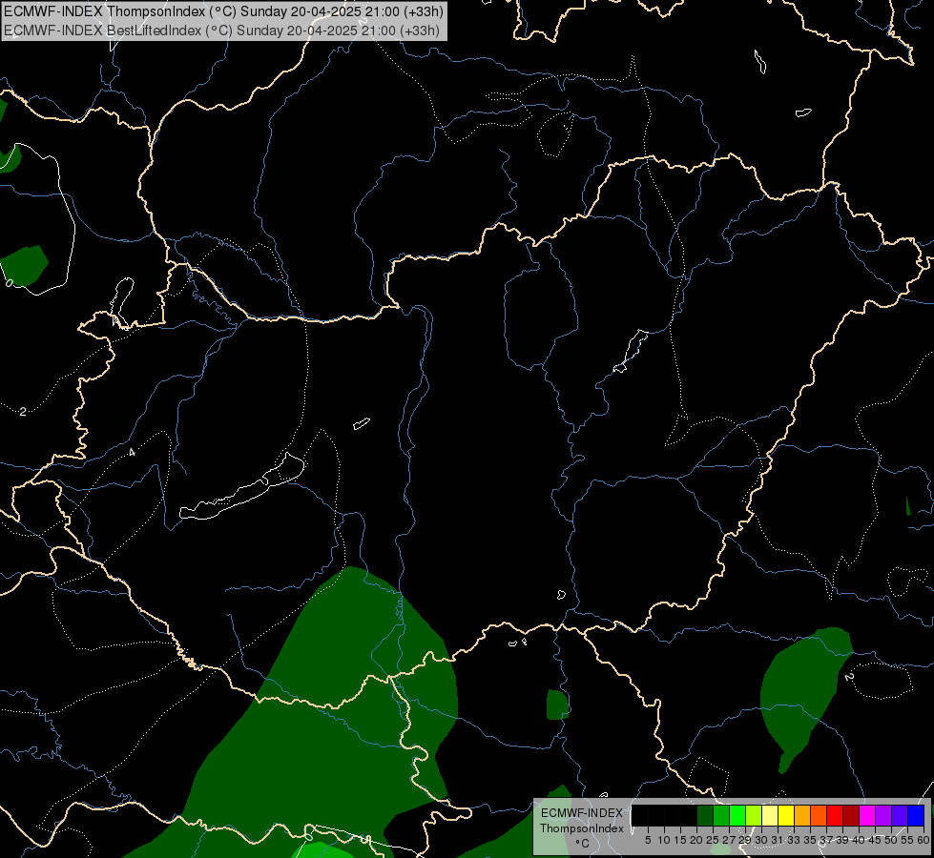Select the purple 45-50 legend swatch
This screenshot has height=858, width=934.
tap(883, 815)
